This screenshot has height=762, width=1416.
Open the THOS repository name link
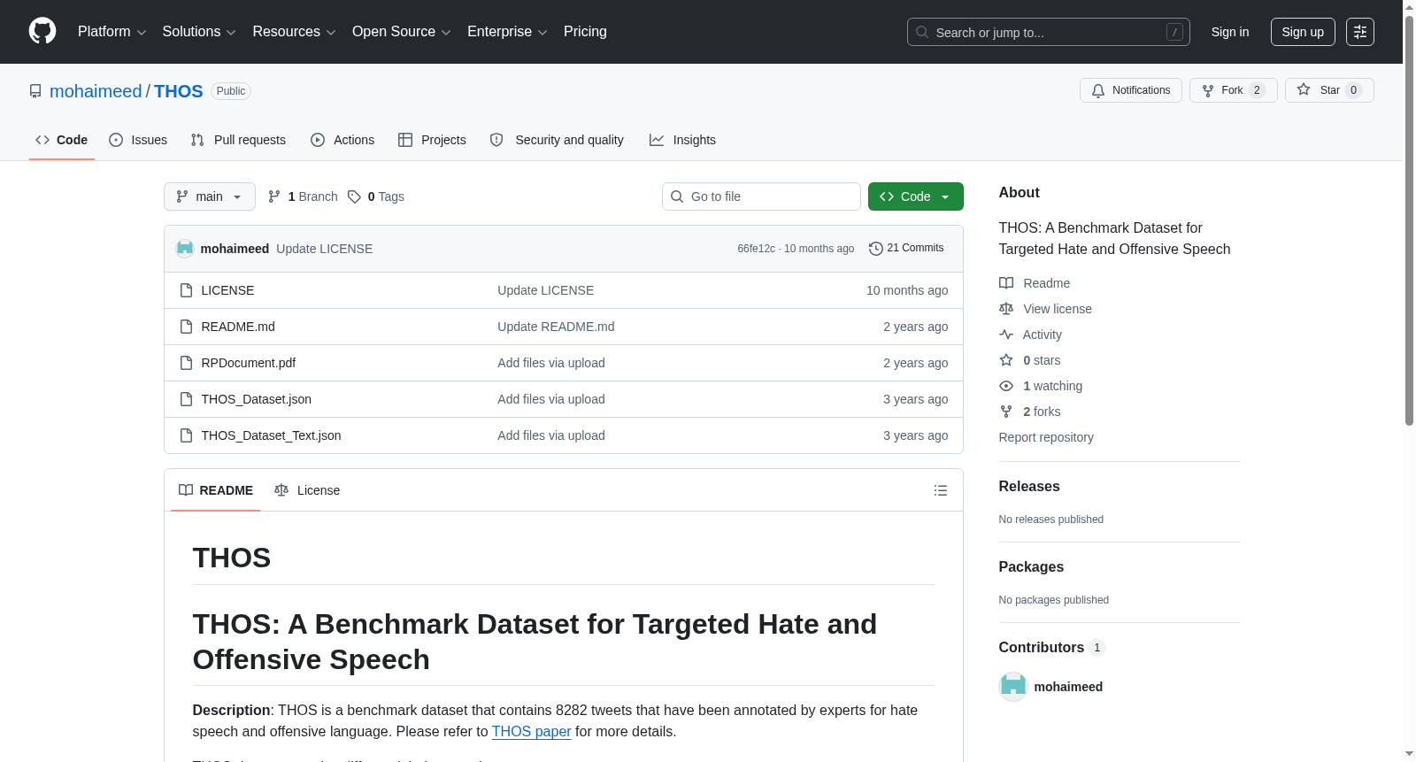(179, 91)
